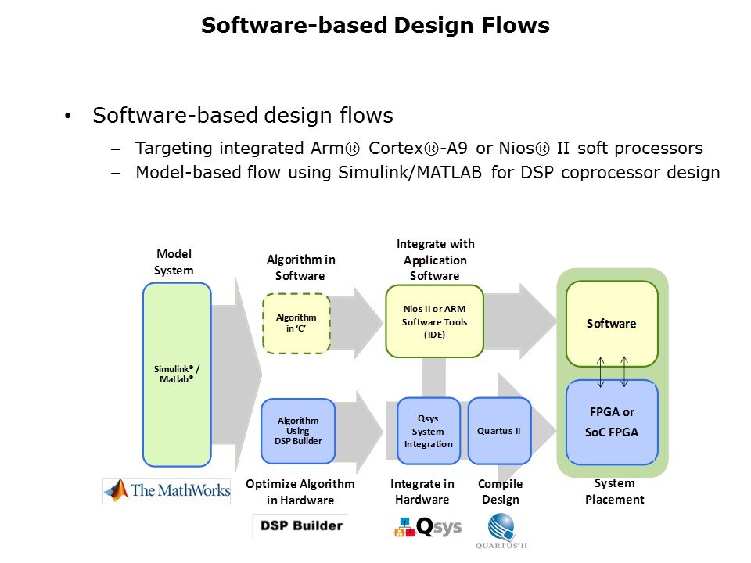Click the Model System label

pos(174,262)
